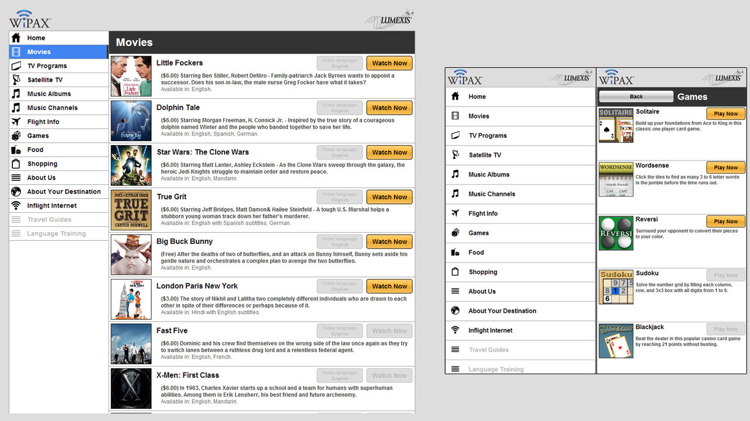Click the Music Albums note icon in mobile menu
Image resolution: width=750 pixels, height=421 pixels.
455,174
